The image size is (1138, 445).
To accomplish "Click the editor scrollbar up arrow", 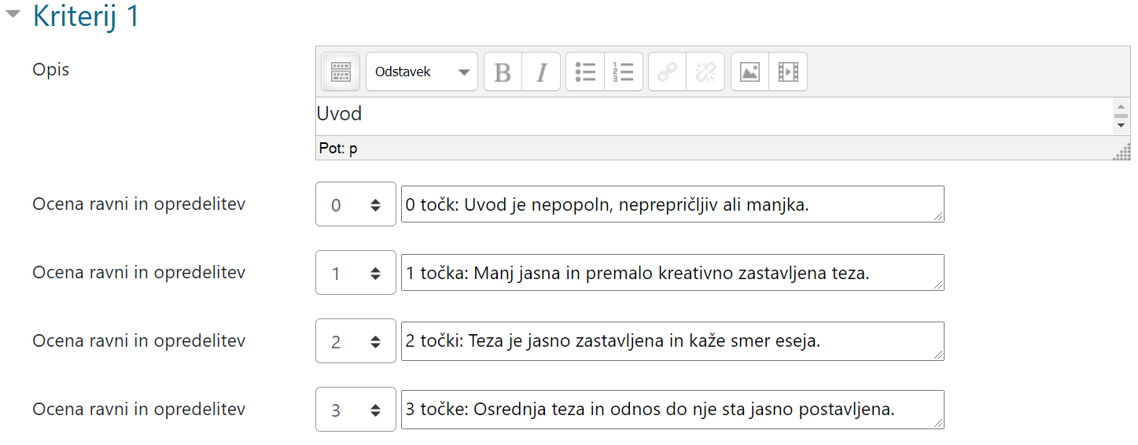I will (x=1121, y=105).
